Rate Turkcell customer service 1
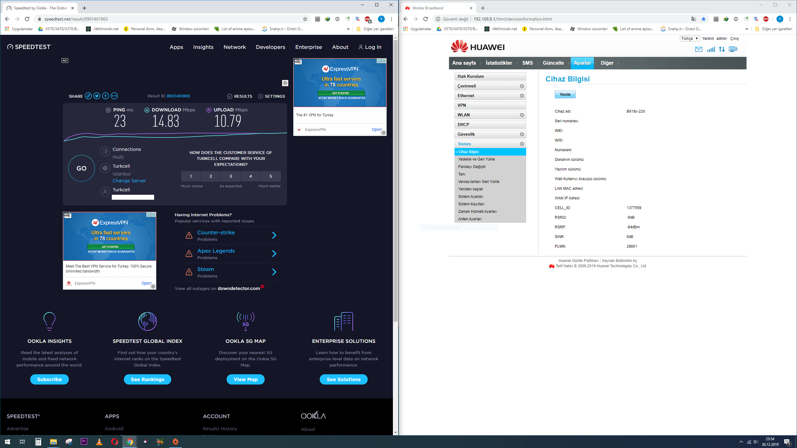This screenshot has width=797, height=448. pyautogui.click(x=191, y=176)
